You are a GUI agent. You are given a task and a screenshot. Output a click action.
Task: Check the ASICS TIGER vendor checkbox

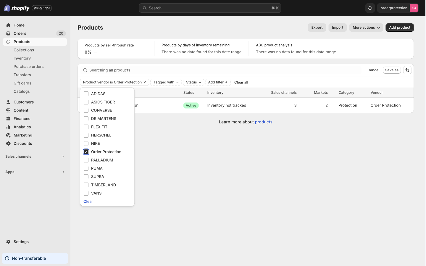point(86,102)
